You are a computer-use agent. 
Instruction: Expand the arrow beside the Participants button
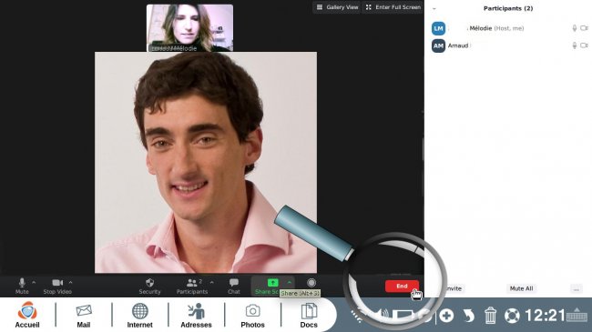pos(211,283)
